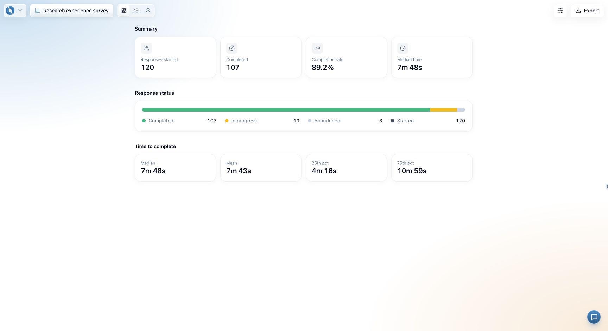This screenshot has width=608, height=331.
Task: Switch to the questions checklist view tab
Action: pos(136,11)
